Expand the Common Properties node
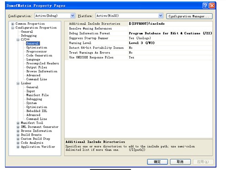Image resolution: width=226 pixels, height=170 pixels. (13, 24)
